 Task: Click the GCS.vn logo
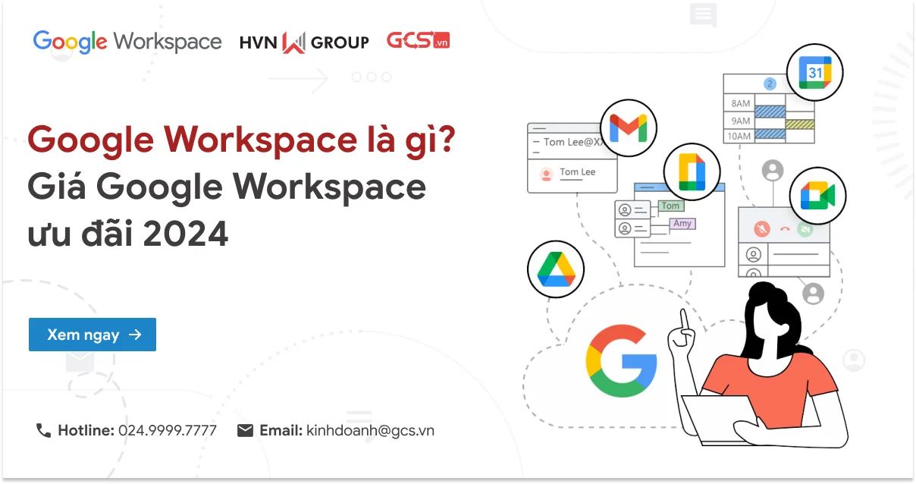tap(419, 40)
